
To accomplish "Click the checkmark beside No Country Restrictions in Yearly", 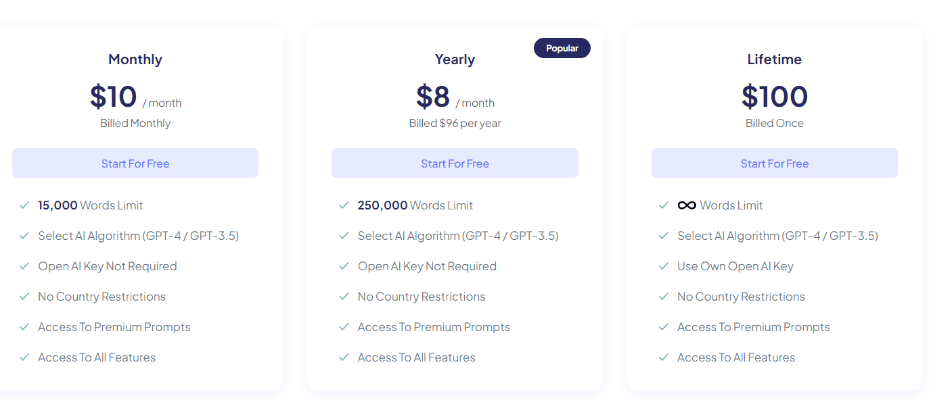I will click(x=344, y=296).
